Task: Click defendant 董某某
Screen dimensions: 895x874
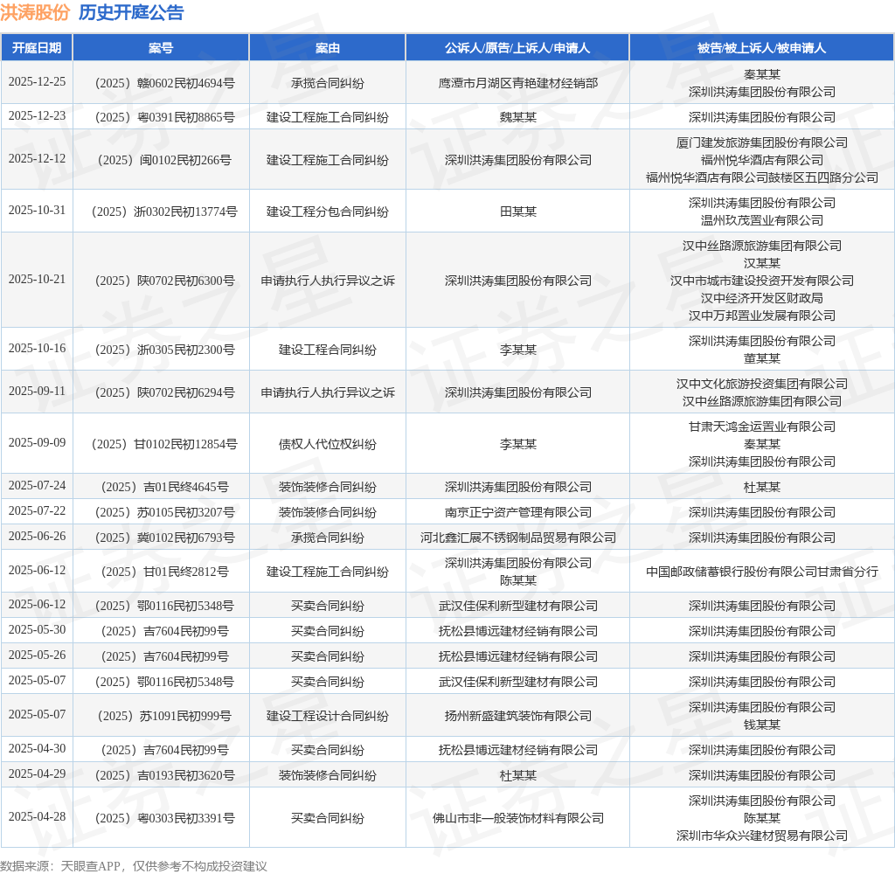Action: point(762,358)
